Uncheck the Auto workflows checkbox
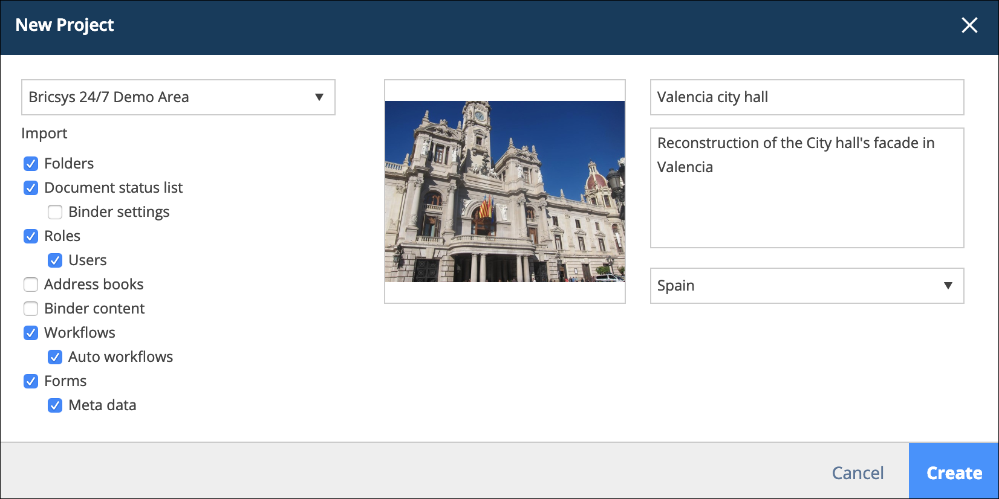 (x=55, y=357)
